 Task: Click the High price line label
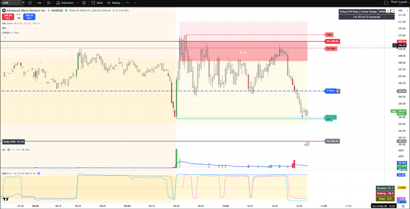click(x=329, y=35)
